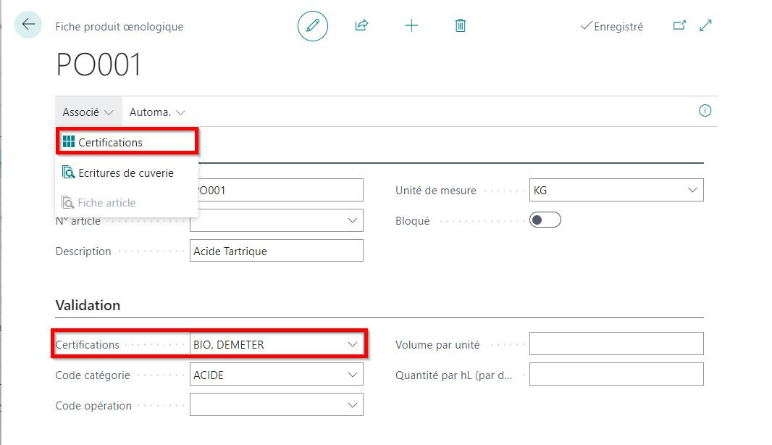Open the share icon

361,25
